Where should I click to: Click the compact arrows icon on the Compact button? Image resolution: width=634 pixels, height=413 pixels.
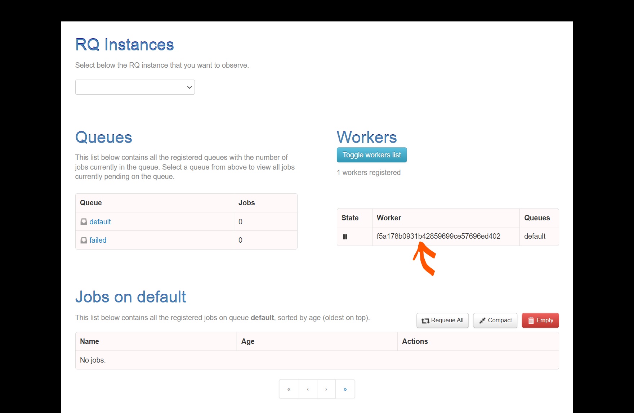point(482,320)
